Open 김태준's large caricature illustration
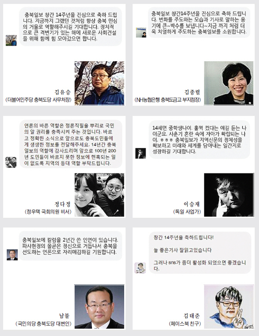This screenshot has height=336, width=259. 229,307
